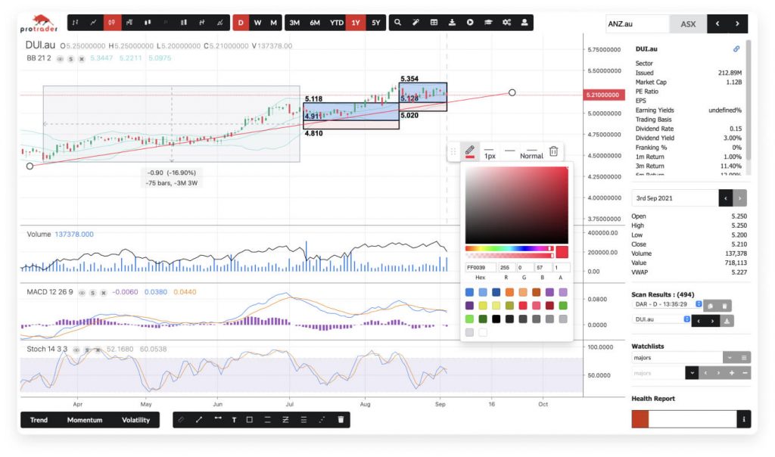Switch to Monthly M interval

point(273,23)
